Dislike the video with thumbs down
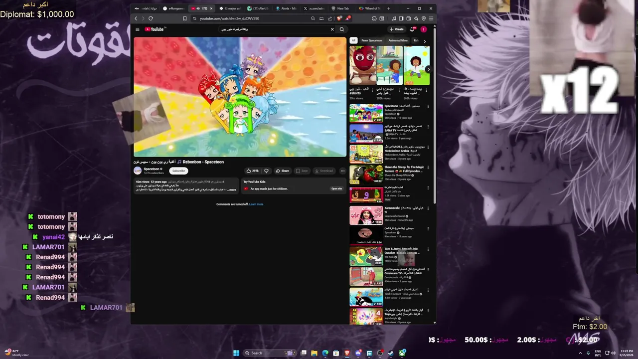The height and width of the screenshot is (359, 638). tap(266, 171)
